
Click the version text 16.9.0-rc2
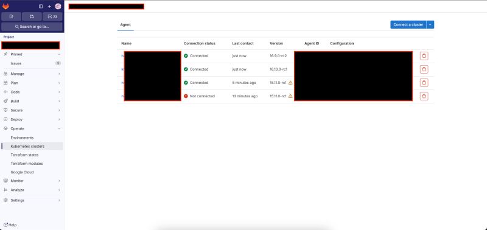pyautogui.click(x=278, y=56)
